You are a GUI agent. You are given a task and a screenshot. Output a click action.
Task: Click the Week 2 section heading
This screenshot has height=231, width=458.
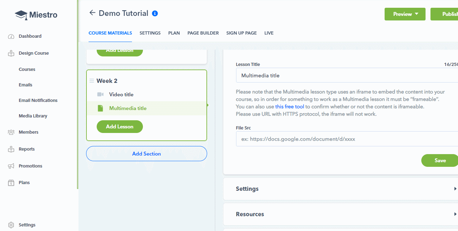(x=107, y=81)
